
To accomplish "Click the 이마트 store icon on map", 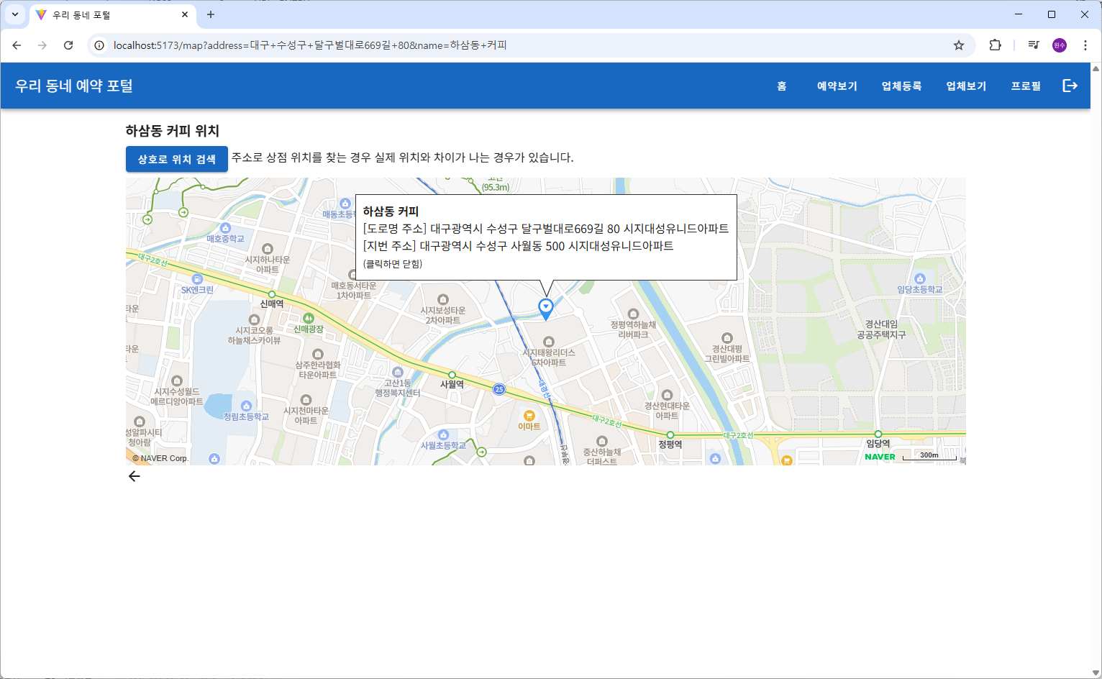I will (x=529, y=416).
